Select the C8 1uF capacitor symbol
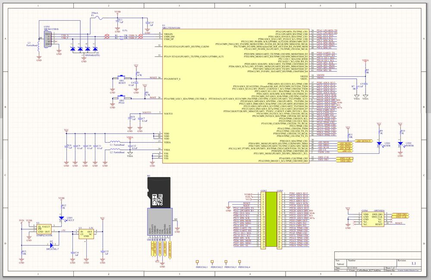Screen dimensions: 431x280 tap(66, 146)
